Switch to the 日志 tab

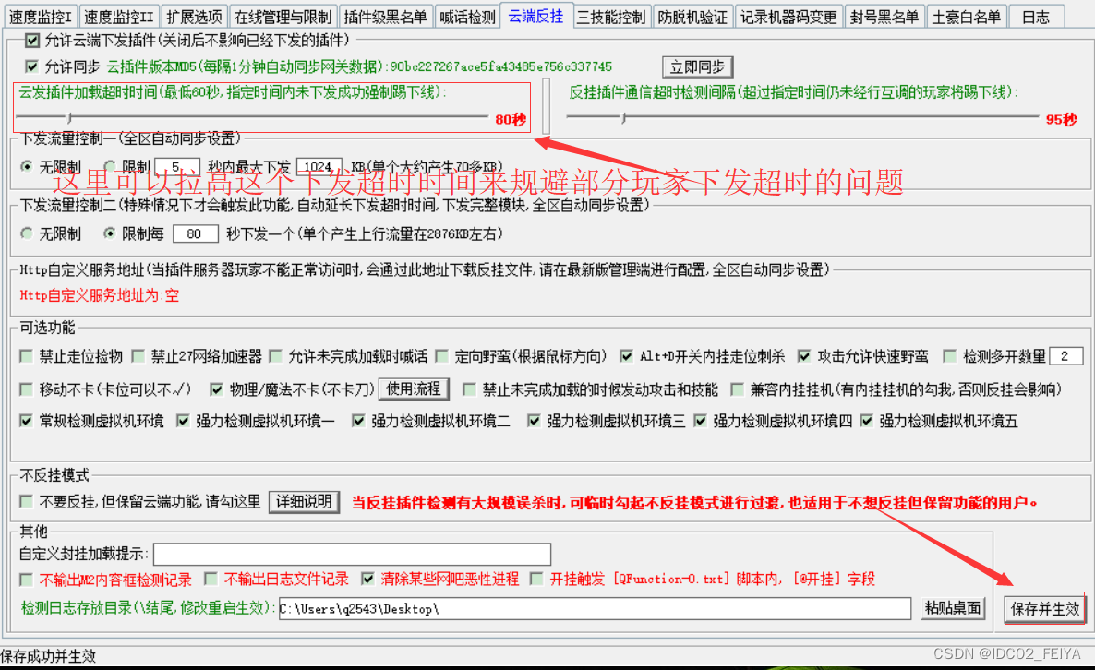(x=1035, y=15)
